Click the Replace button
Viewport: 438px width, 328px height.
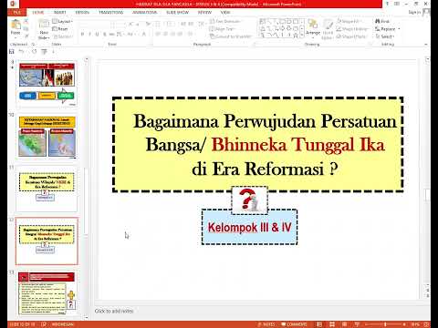pos(387,29)
